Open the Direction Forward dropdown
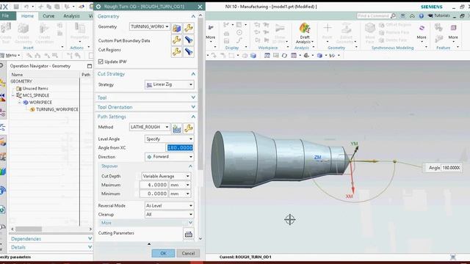This screenshot has height=264, width=470. coord(170,156)
